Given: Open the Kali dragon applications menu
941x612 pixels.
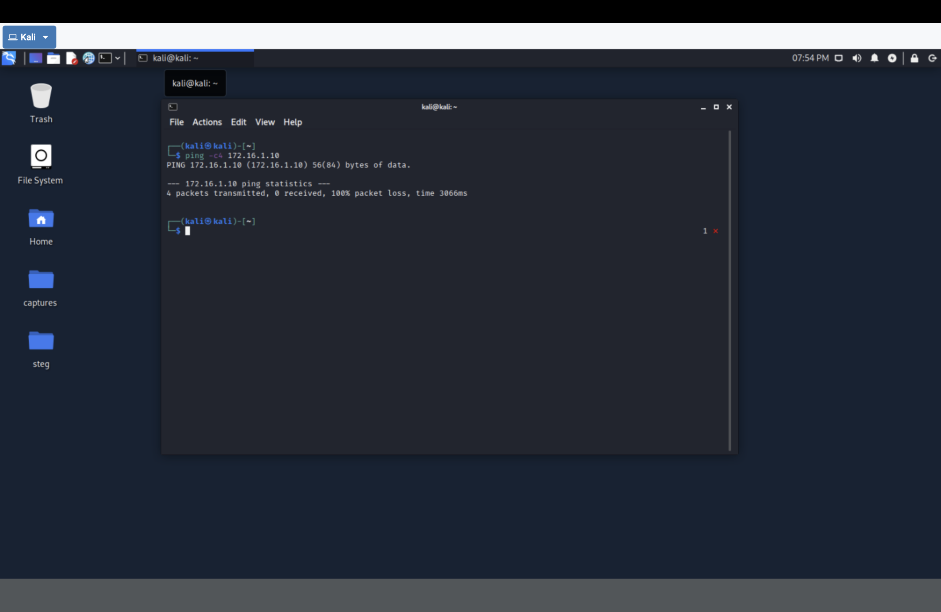Looking at the screenshot, I should pyautogui.click(x=9, y=58).
